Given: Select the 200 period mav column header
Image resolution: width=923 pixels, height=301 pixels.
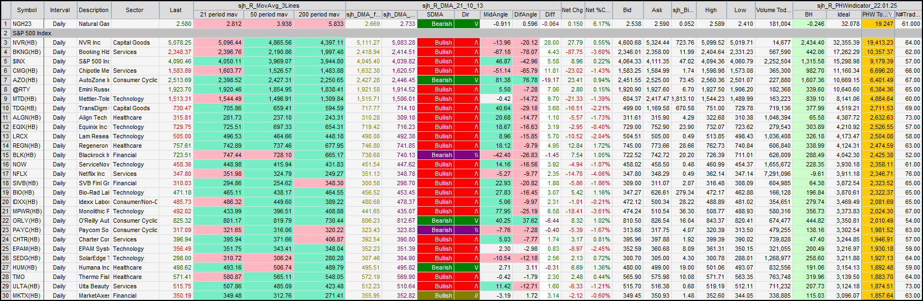Looking at the screenshot, I should point(320,14).
